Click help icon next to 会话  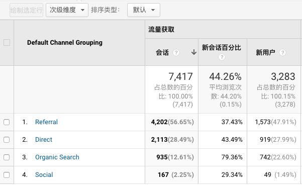176,52
